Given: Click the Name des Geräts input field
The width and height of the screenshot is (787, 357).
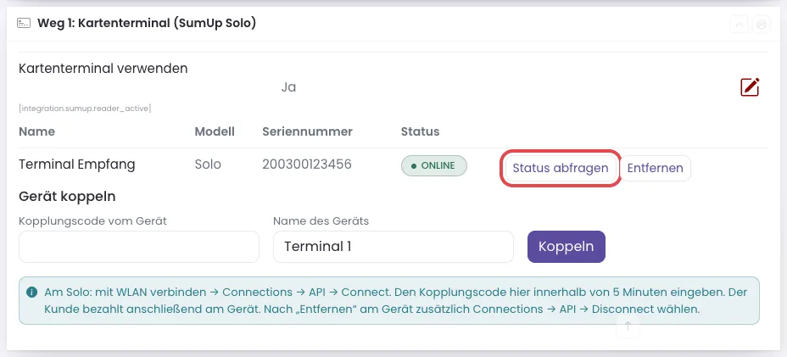Looking at the screenshot, I should (x=393, y=247).
